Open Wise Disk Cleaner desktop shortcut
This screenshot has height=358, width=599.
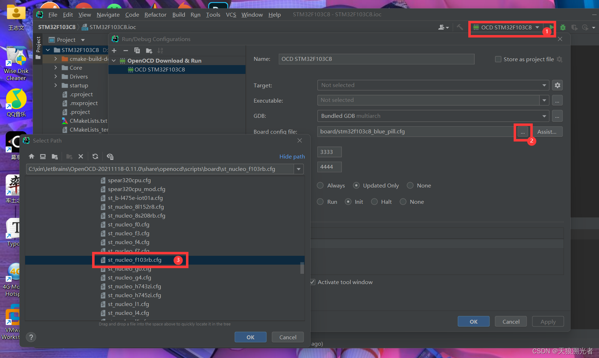coord(16,64)
